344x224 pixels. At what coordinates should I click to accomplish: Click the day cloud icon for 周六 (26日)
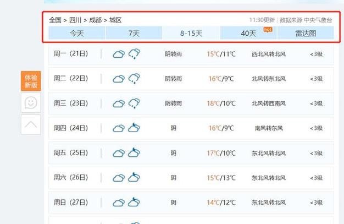(119, 178)
